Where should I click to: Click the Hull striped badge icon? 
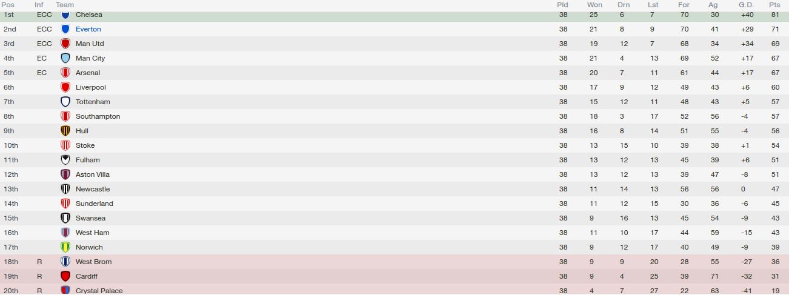[x=65, y=131]
